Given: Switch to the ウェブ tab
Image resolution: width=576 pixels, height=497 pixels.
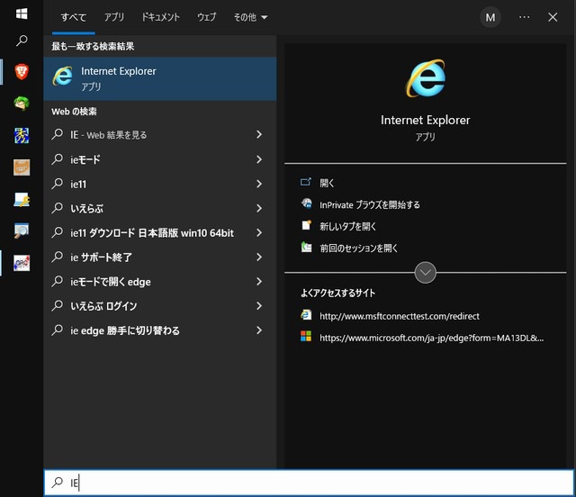Looking at the screenshot, I should pyautogui.click(x=206, y=17).
